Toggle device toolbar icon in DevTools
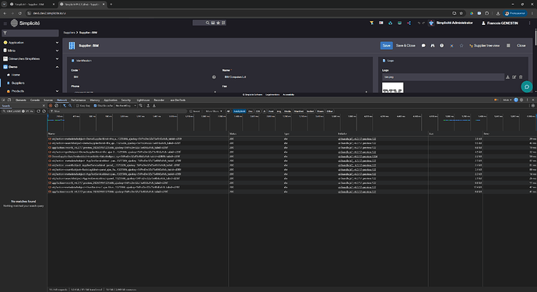 [9, 100]
